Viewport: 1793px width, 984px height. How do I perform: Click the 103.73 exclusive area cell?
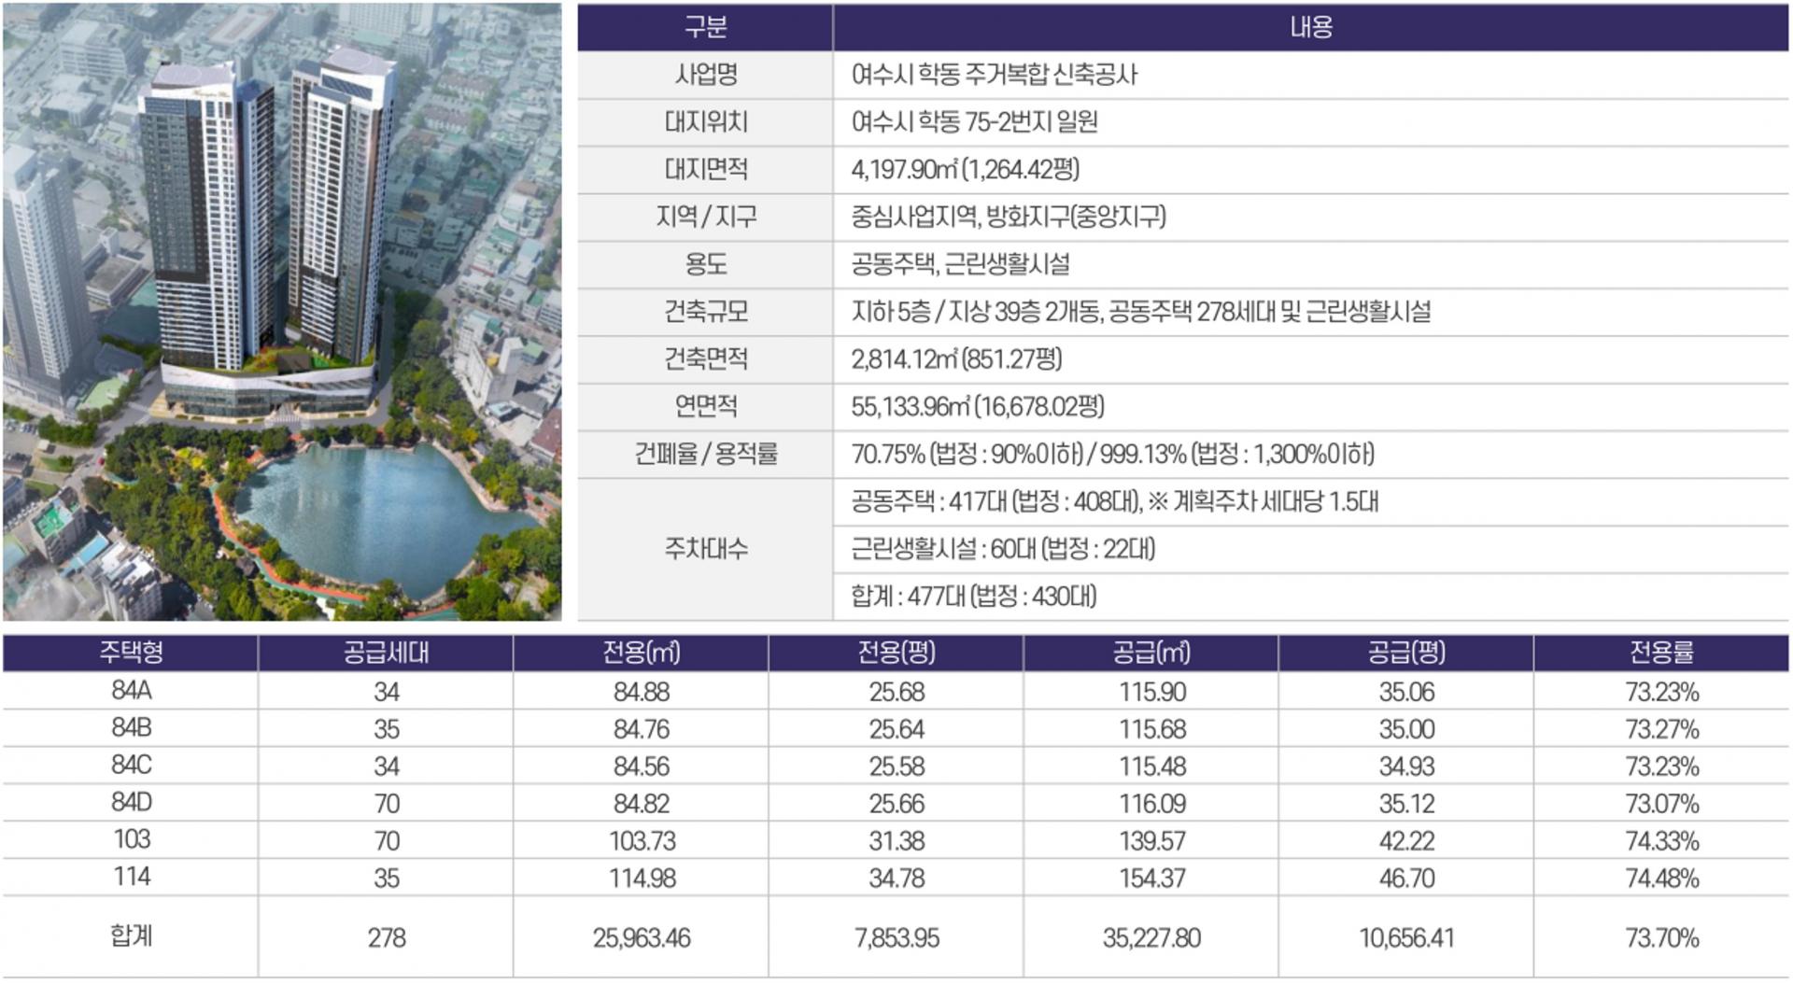click(x=642, y=841)
